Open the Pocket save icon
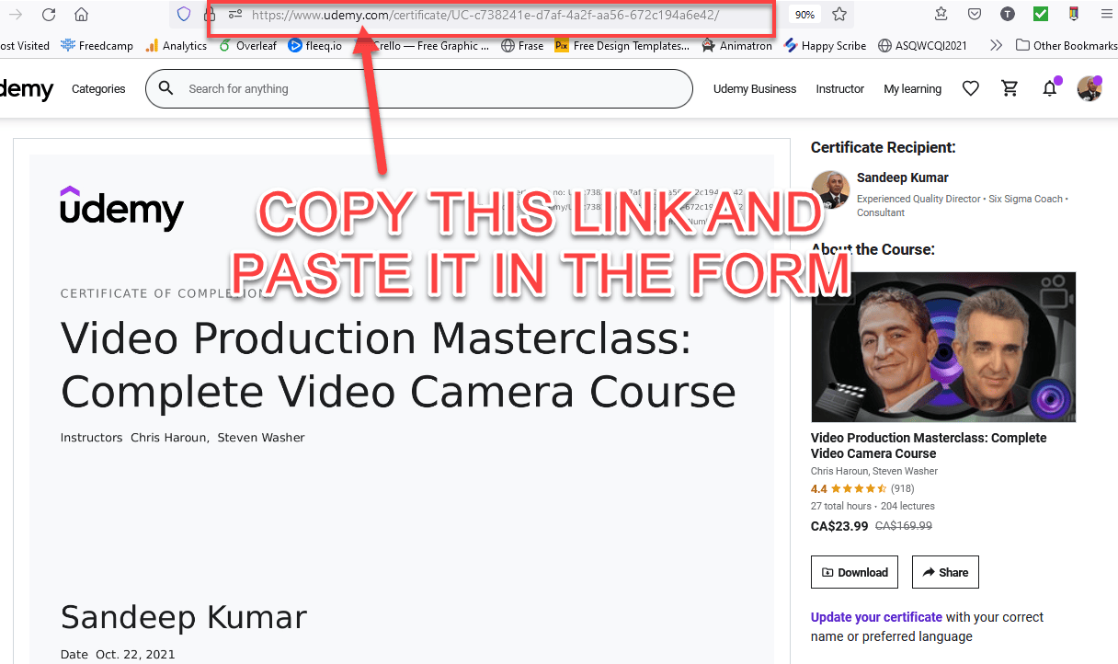The width and height of the screenshot is (1118, 664). tap(975, 14)
